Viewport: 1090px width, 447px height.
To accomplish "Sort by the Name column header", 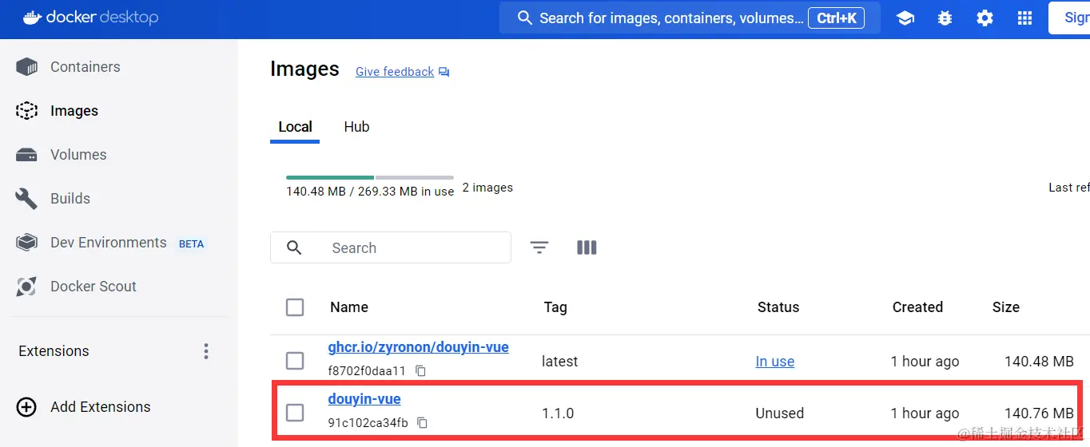I will pyautogui.click(x=349, y=307).
